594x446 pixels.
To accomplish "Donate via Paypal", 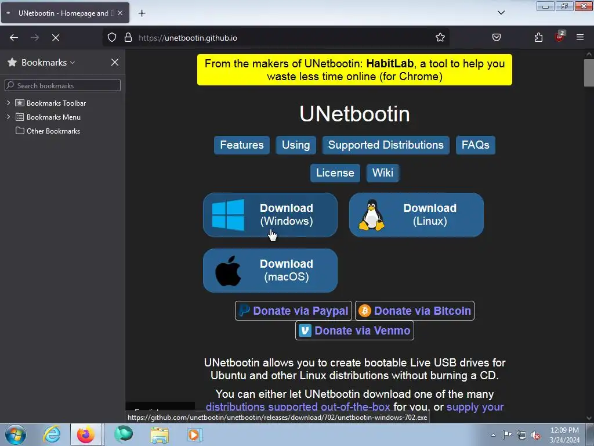I will point(294,311).
